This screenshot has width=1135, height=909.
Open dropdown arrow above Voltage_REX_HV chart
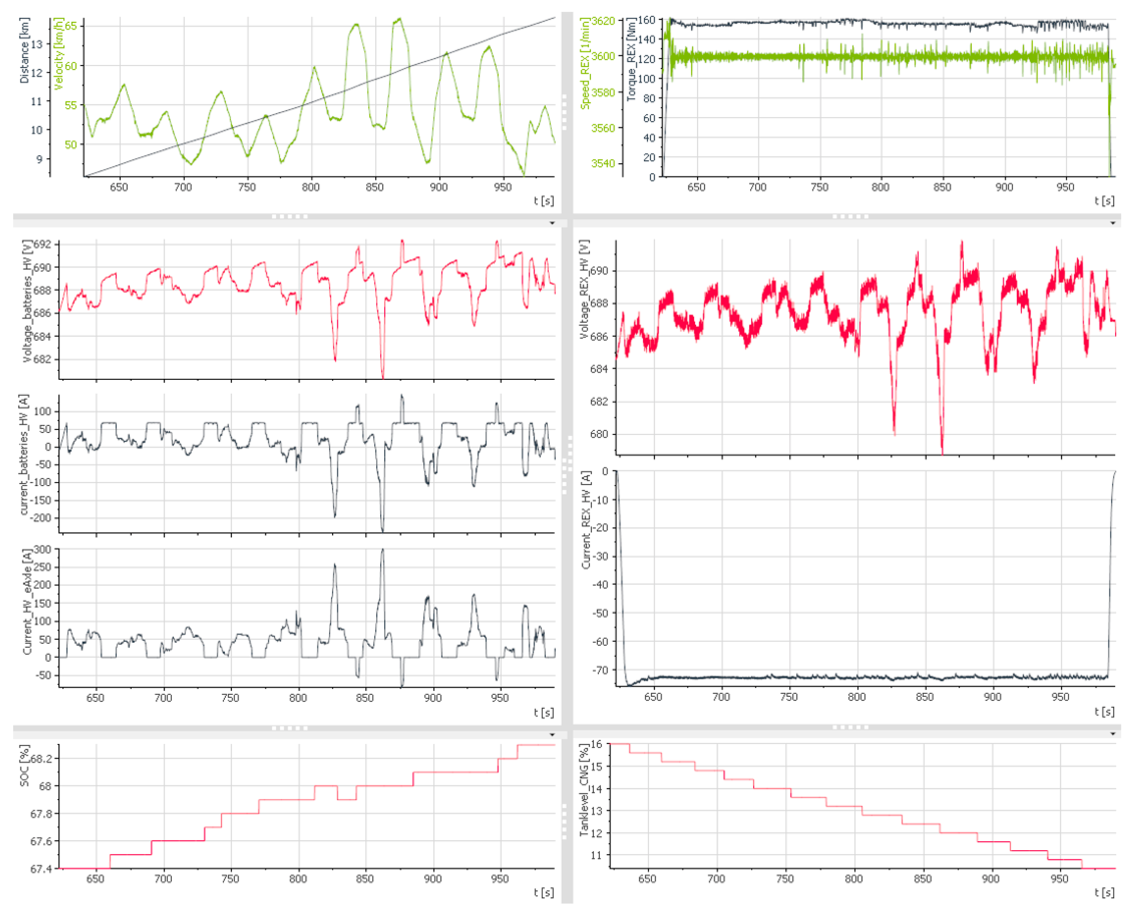click(1112, 223)
